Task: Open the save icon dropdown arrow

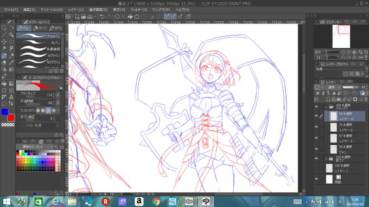Action: (x=95, y=16)
